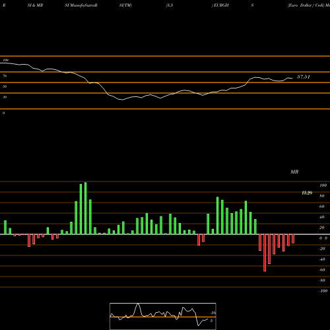Click the -100 label on the MR scale
This screenshot has width=330, height=330.
tap(323, 291)
